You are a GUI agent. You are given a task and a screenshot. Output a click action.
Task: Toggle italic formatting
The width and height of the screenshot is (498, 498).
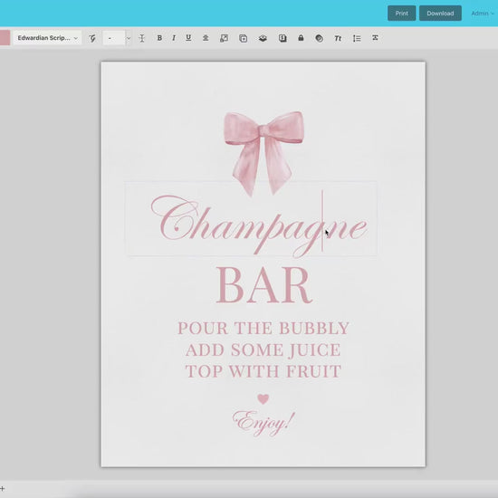(174, 38)
